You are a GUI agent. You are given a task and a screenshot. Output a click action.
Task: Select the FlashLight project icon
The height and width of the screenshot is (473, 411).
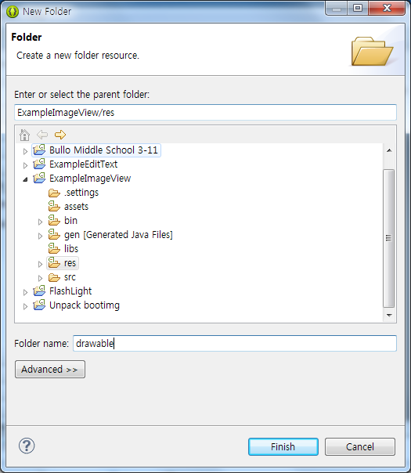39,291
